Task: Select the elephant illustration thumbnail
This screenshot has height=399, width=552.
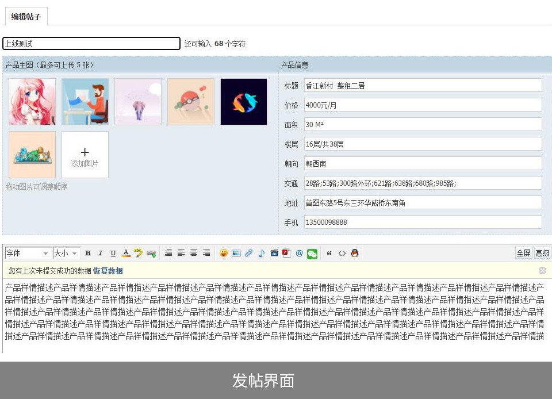Action: coord(138,102)
